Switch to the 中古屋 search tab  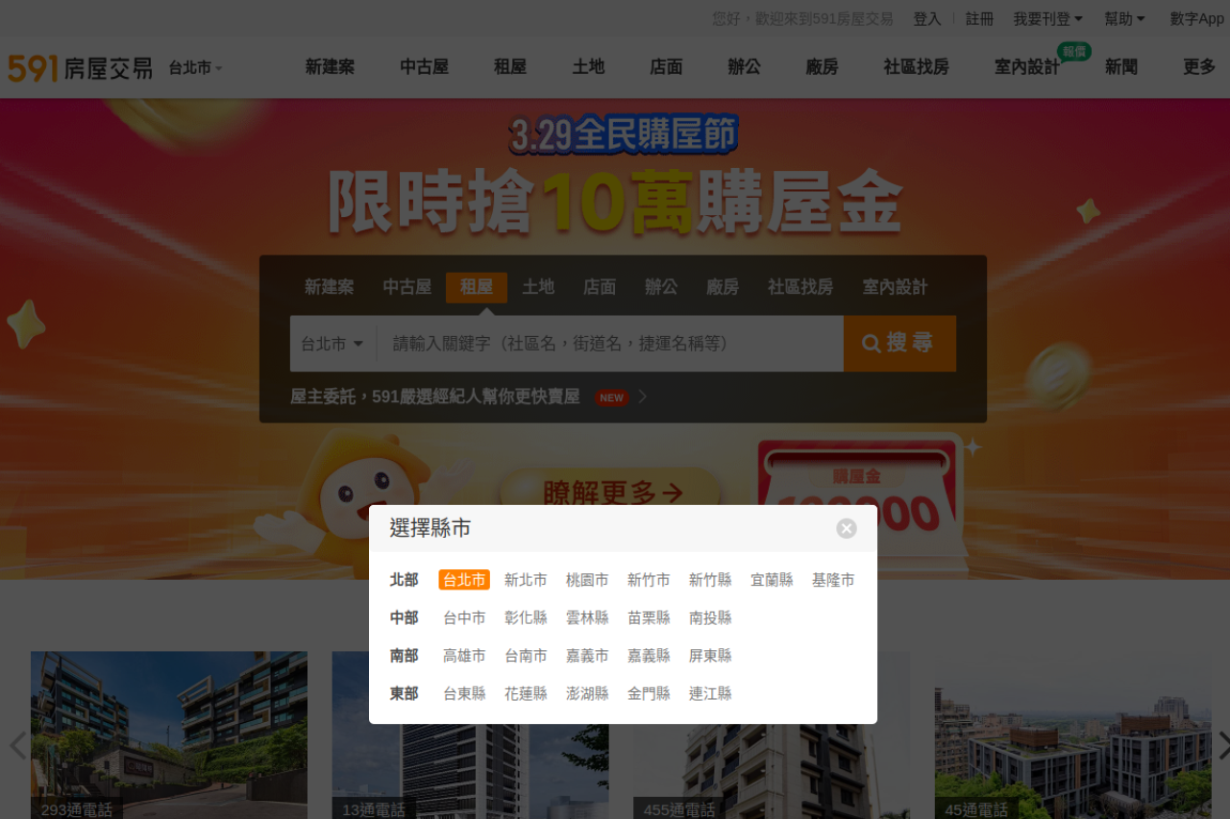pos(407,287)
